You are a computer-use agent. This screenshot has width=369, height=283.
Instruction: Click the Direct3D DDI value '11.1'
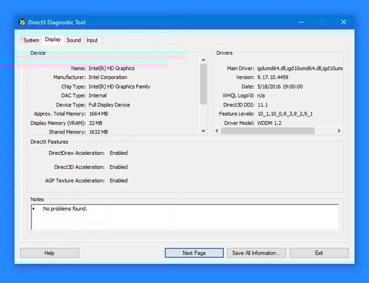pyautogui.click(x=263, y=105)
